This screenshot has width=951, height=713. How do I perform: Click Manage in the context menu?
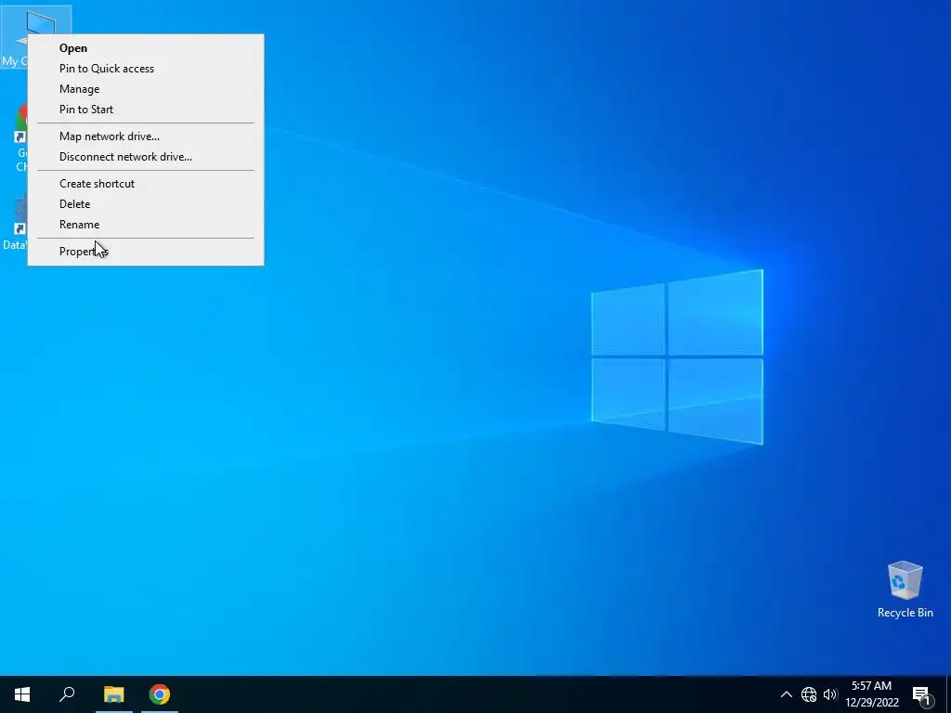pos(146,89)
